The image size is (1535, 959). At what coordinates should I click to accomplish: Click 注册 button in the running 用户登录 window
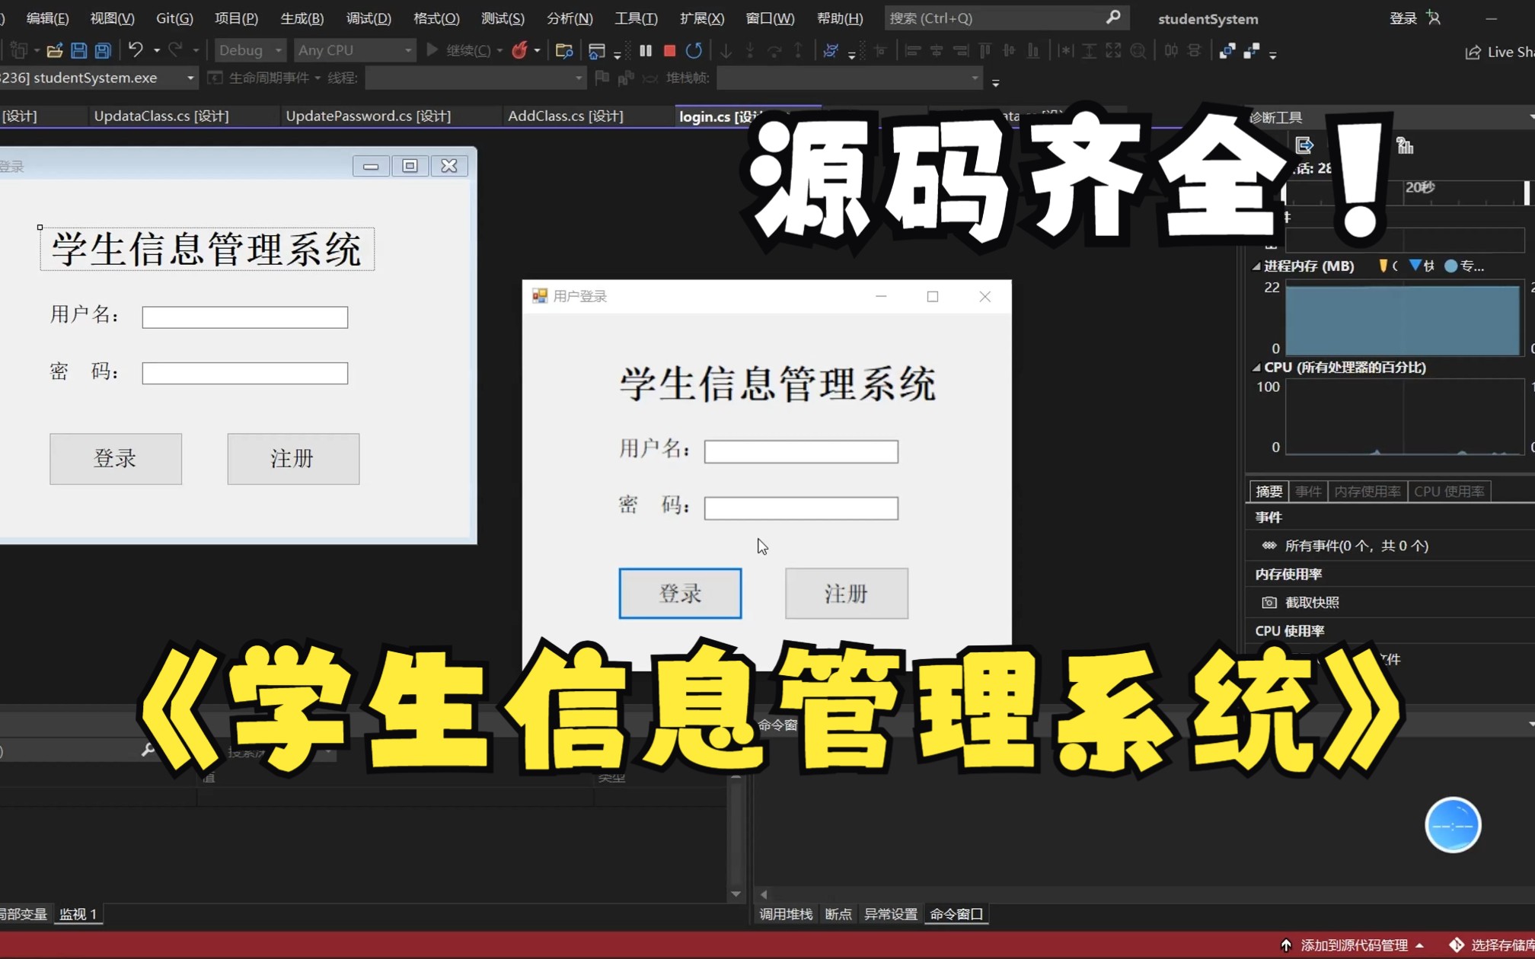coord(847,593)
